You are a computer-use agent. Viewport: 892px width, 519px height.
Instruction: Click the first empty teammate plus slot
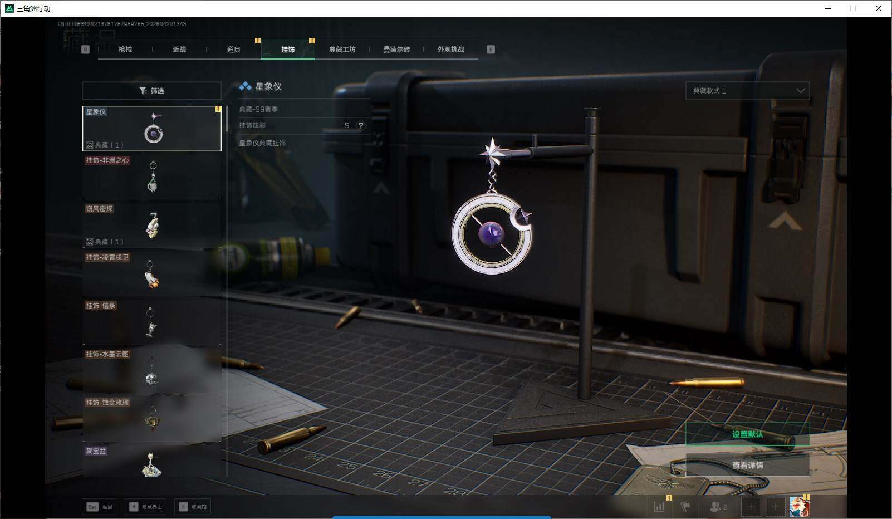(751, 507)
